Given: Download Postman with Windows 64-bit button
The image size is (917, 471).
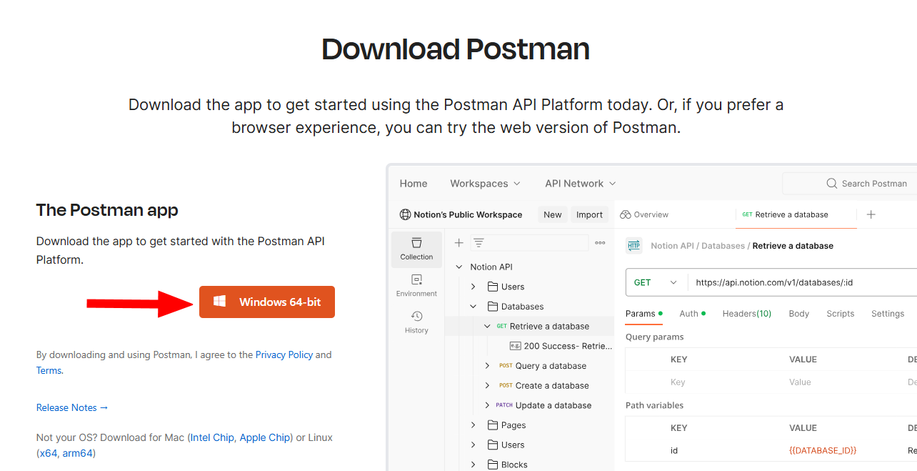Looking at the screenshot, I should [x=266, y=302].
